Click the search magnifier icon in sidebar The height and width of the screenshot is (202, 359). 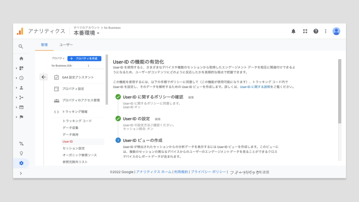coord(21,46)
